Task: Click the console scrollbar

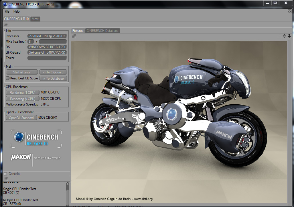Action: (68, 194)
